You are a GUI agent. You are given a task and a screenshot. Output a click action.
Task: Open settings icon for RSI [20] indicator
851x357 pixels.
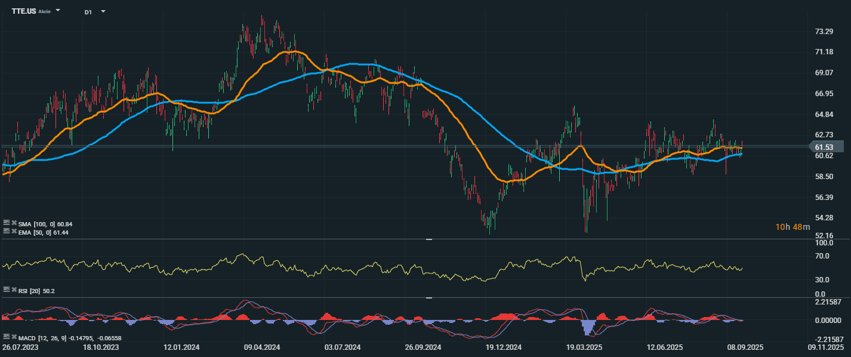pos(6,289)
